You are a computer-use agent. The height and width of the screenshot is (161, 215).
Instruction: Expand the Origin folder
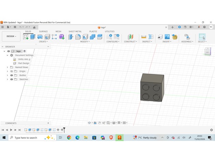8,71
